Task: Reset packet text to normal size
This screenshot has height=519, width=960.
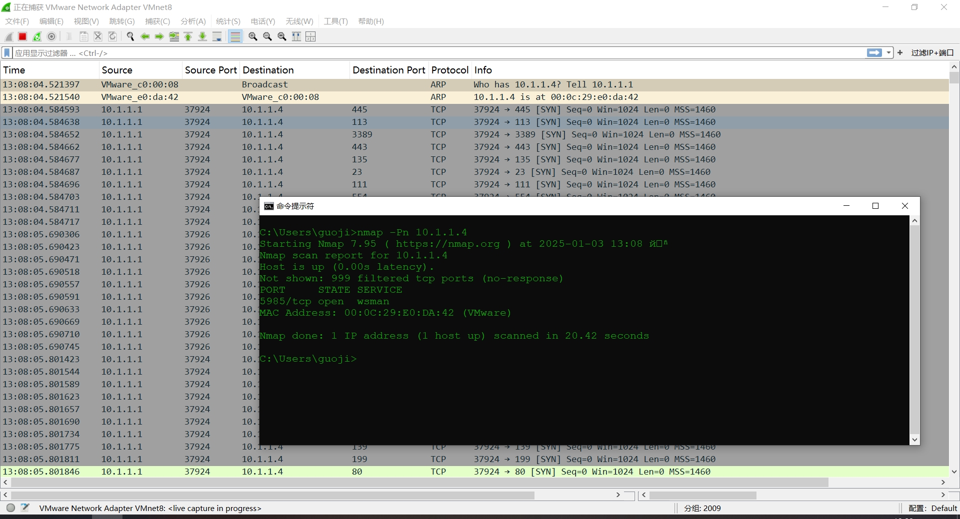Action: click(282, 36)
